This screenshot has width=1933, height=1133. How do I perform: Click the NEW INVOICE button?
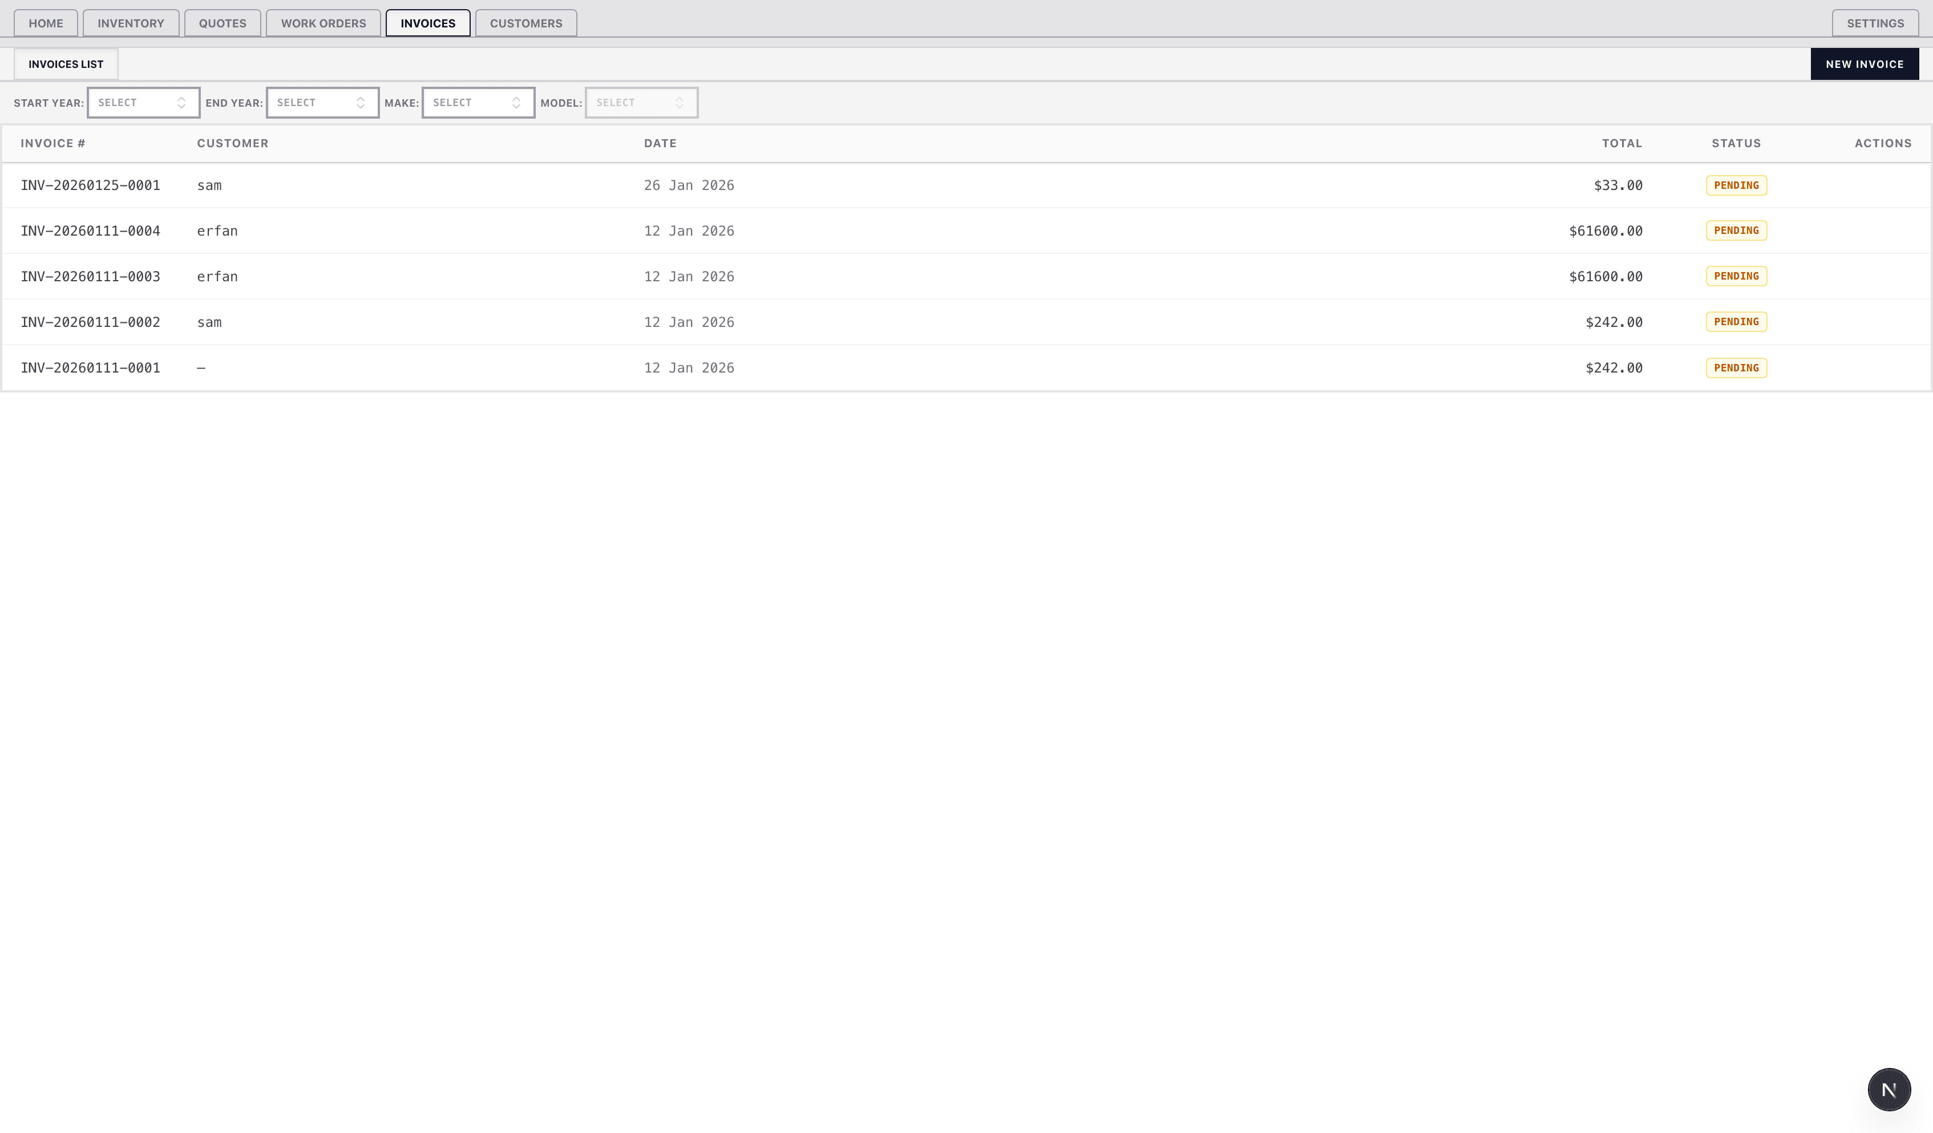[1865, 64]
